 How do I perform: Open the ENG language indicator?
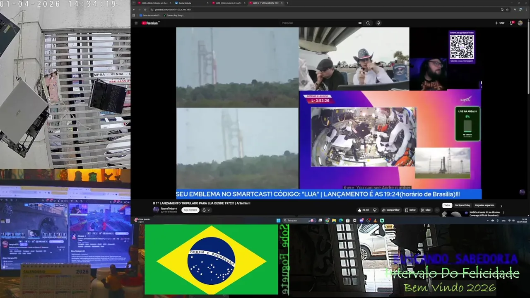coord(503,221)
